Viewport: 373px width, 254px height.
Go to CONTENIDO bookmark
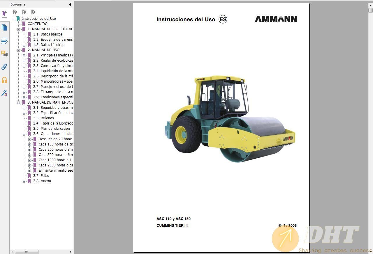(38, 24)
